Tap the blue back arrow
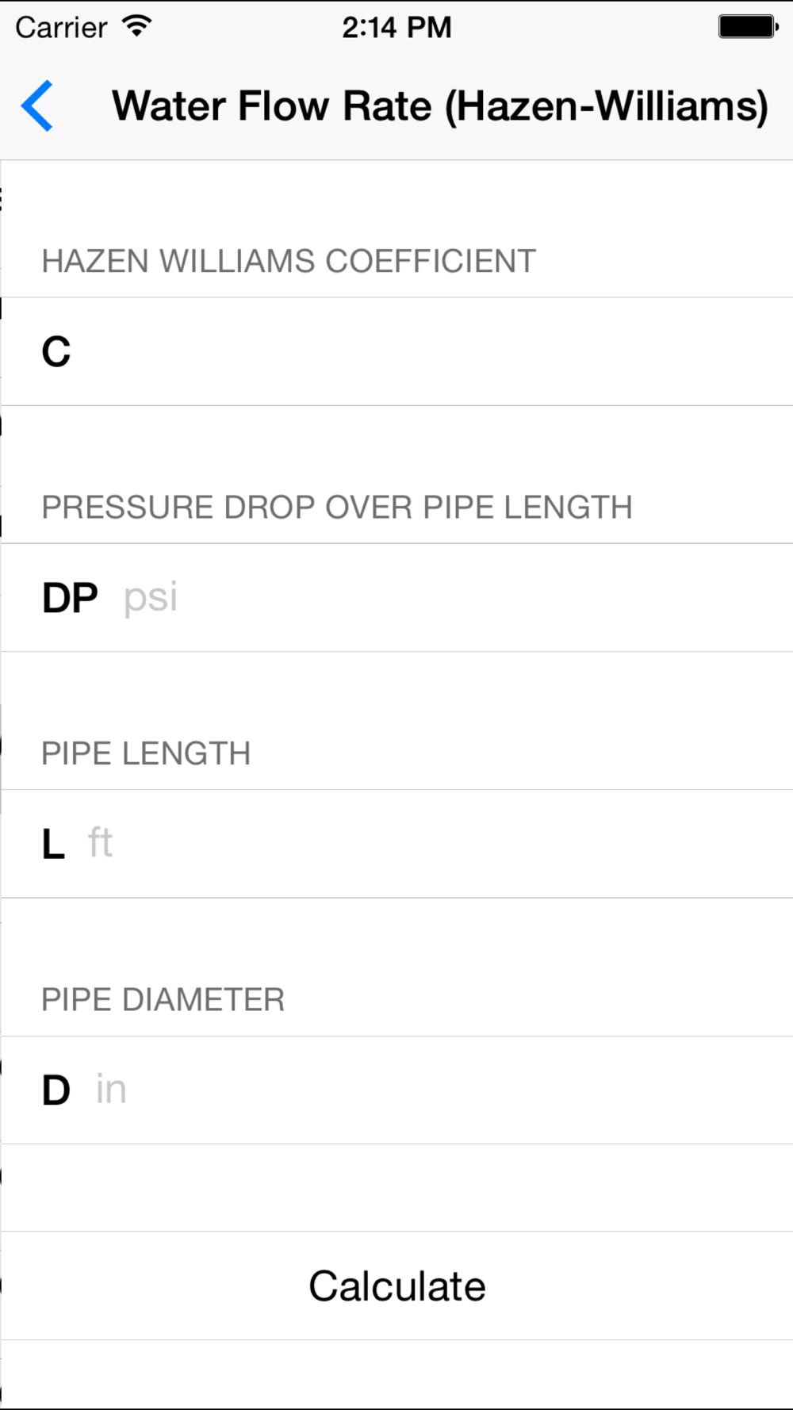Screen dimensions: 793x1410 pos(37,105)
